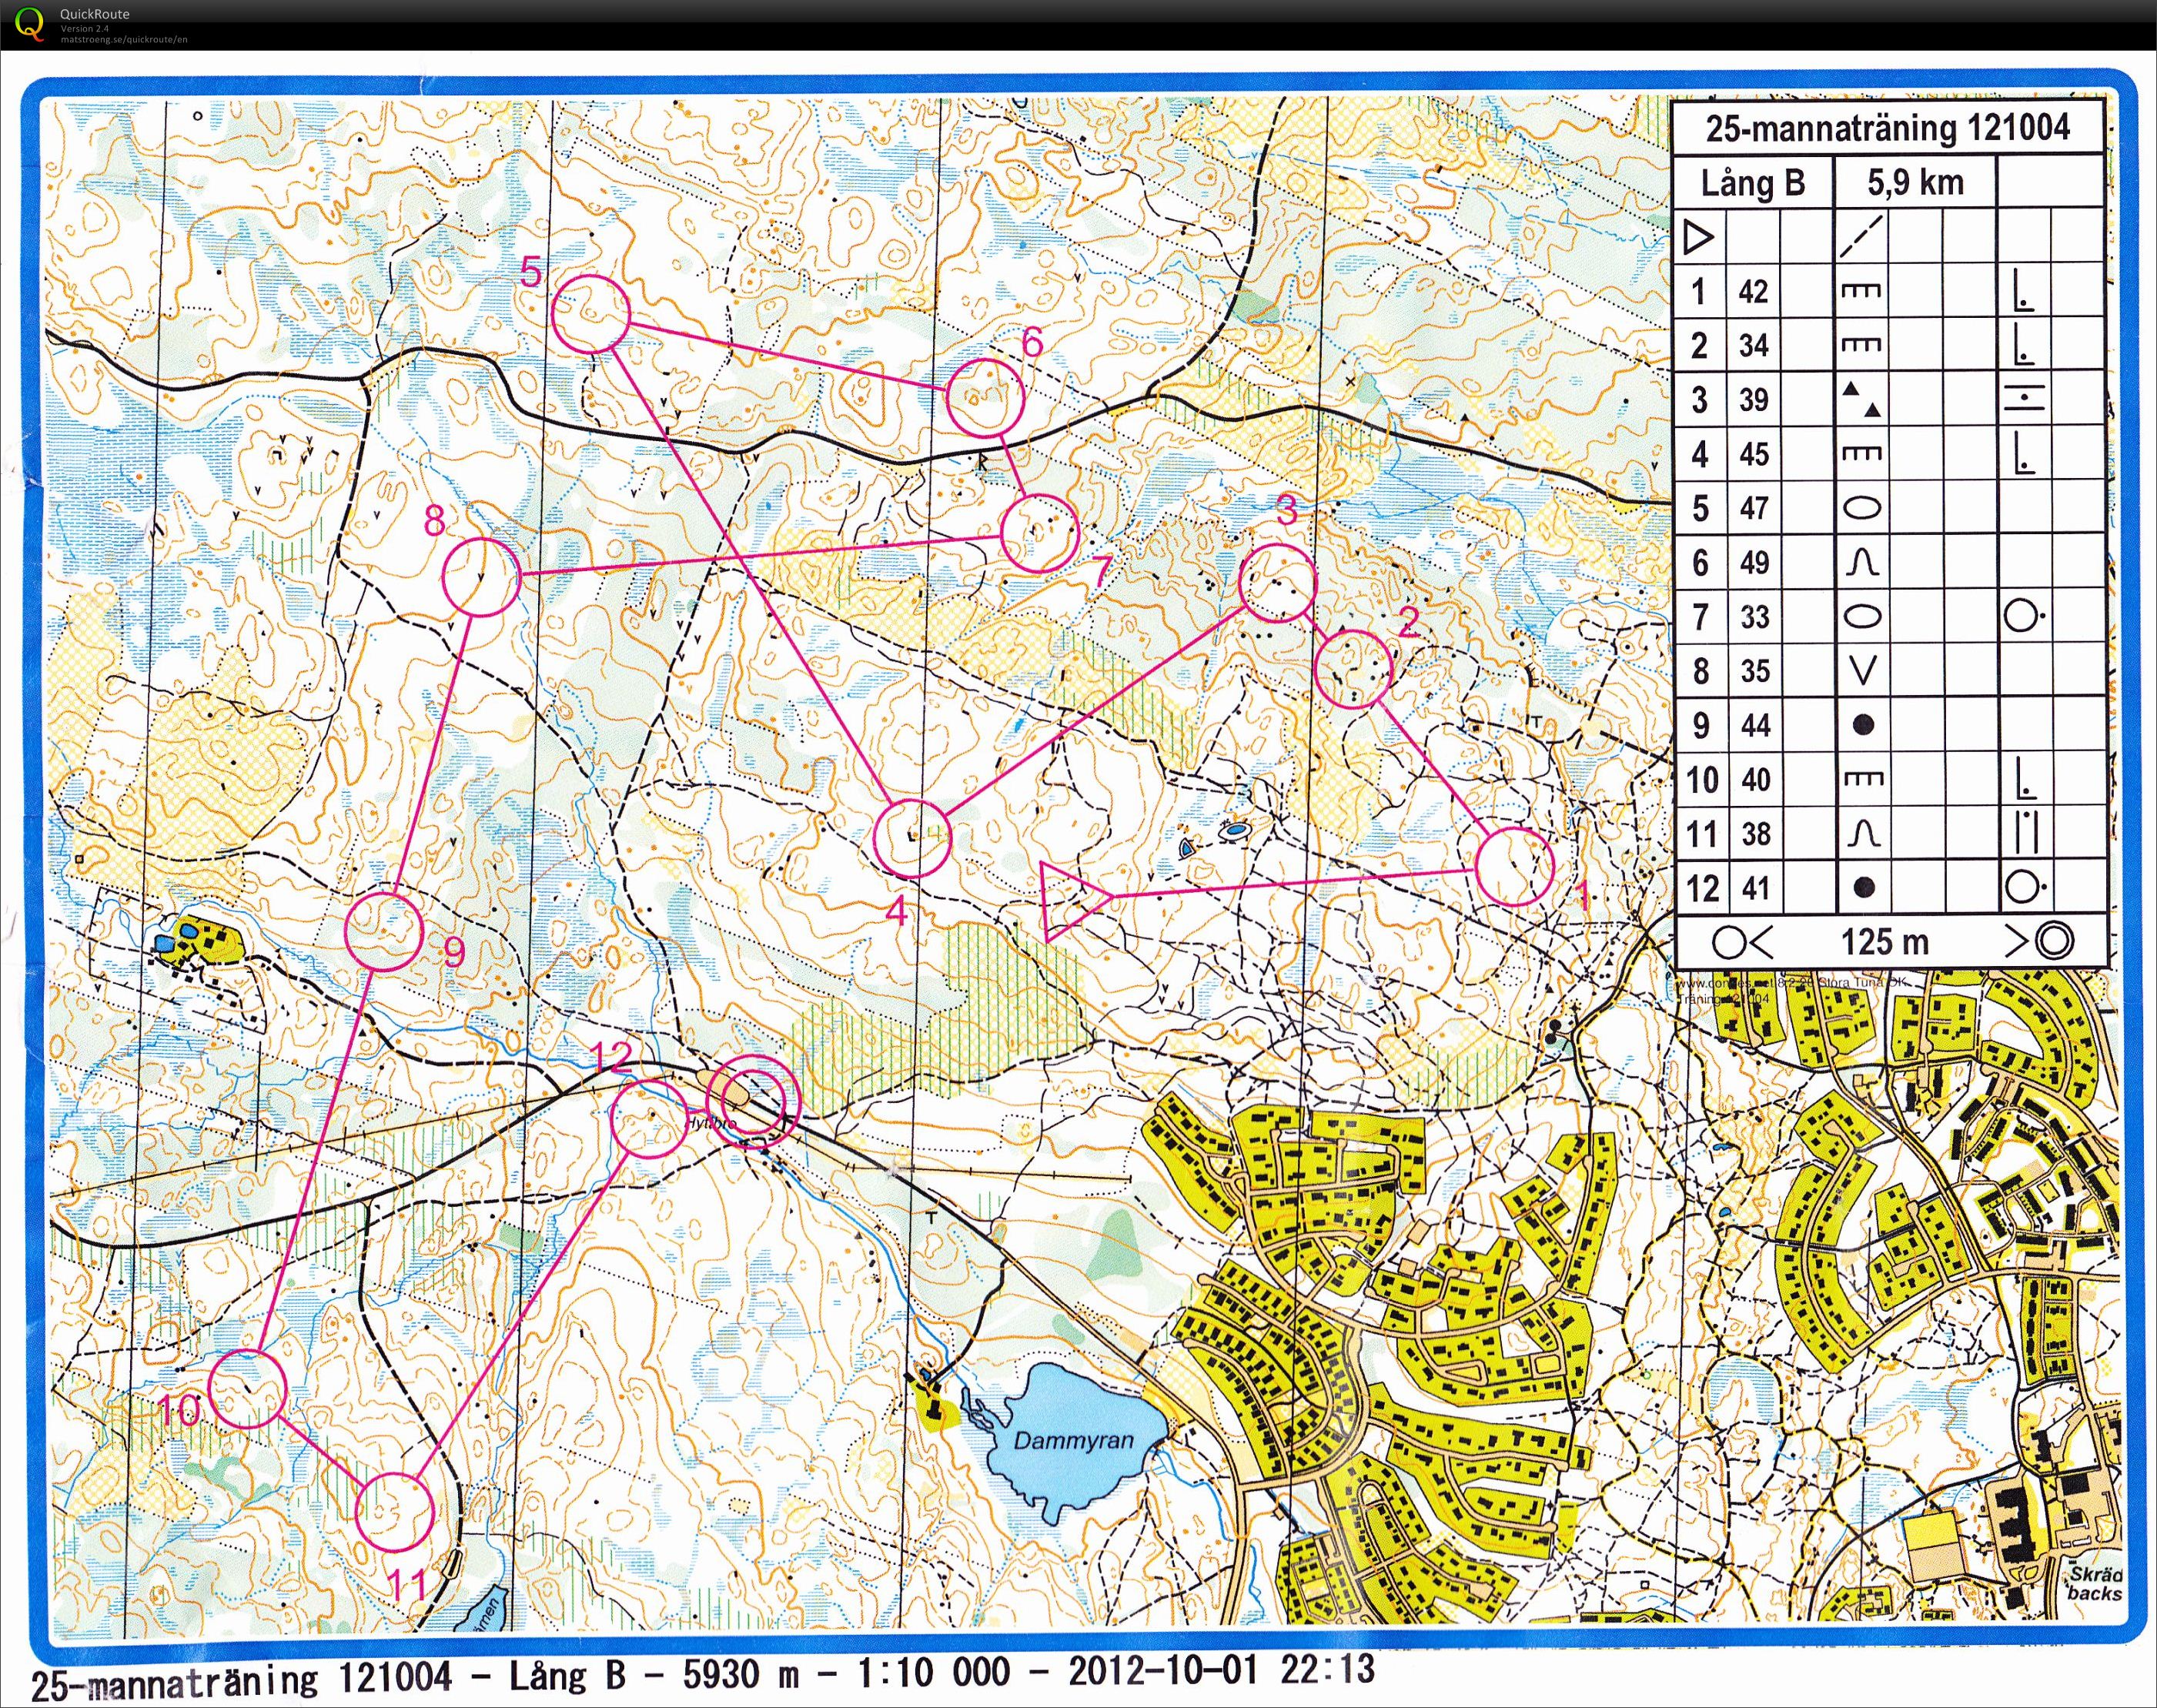Click control circle 4 on the map
Screen dimensions: 2157x1708
911,839
